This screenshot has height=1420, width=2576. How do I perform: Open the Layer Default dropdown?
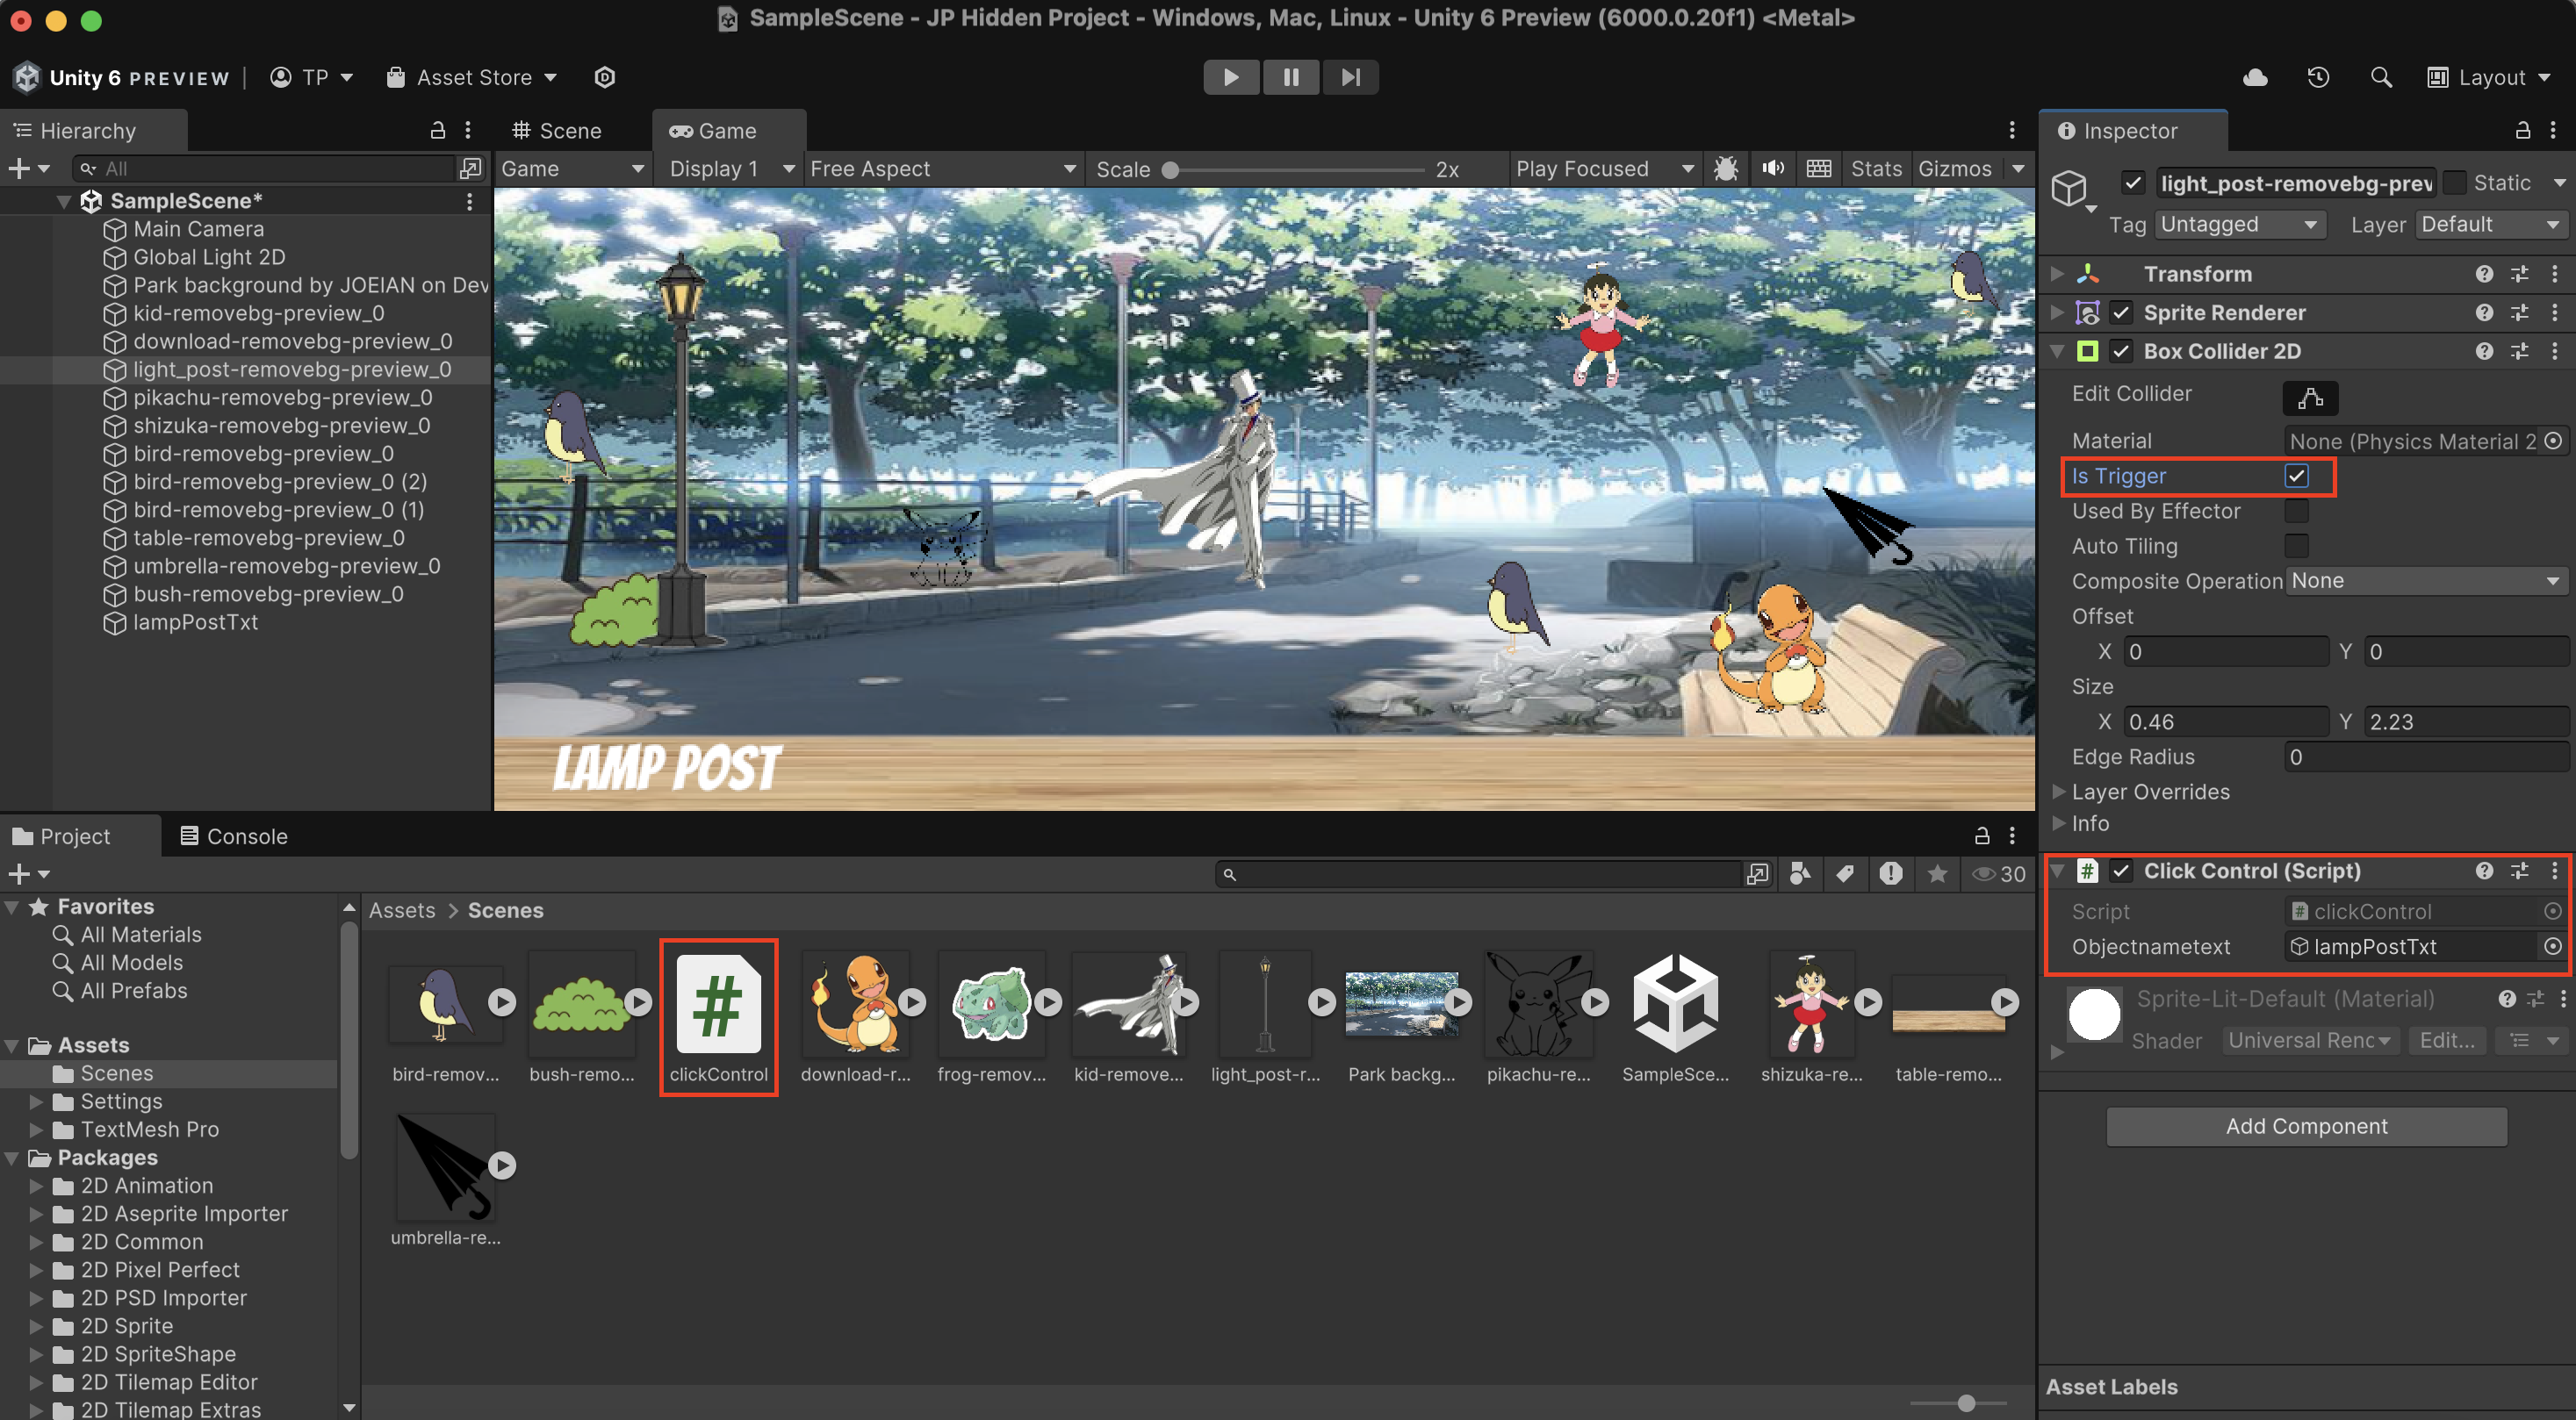coord(2491,225)
